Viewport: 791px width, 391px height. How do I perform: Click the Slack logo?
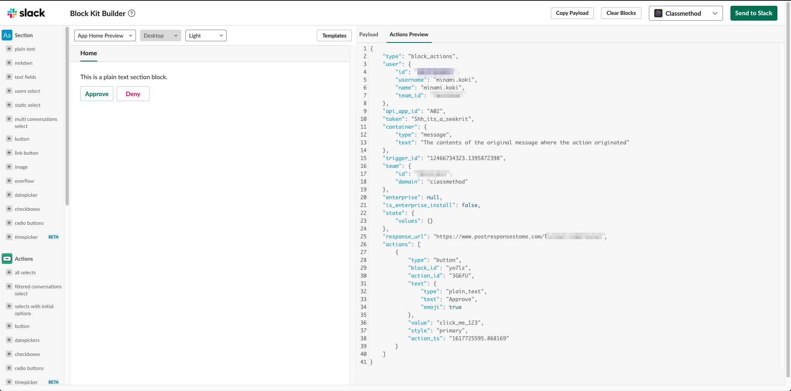[x=26, y=13]
